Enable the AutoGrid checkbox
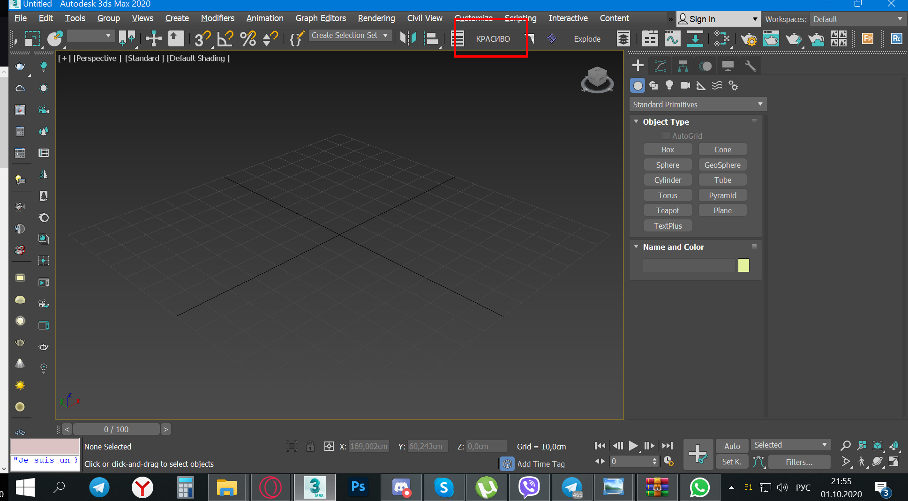Viewport: 908px width, 501px height. [666, 136]
